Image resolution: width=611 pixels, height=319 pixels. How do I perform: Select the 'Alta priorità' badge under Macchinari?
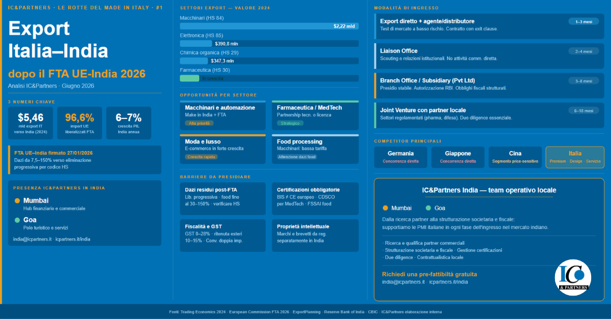coord(199,123)
